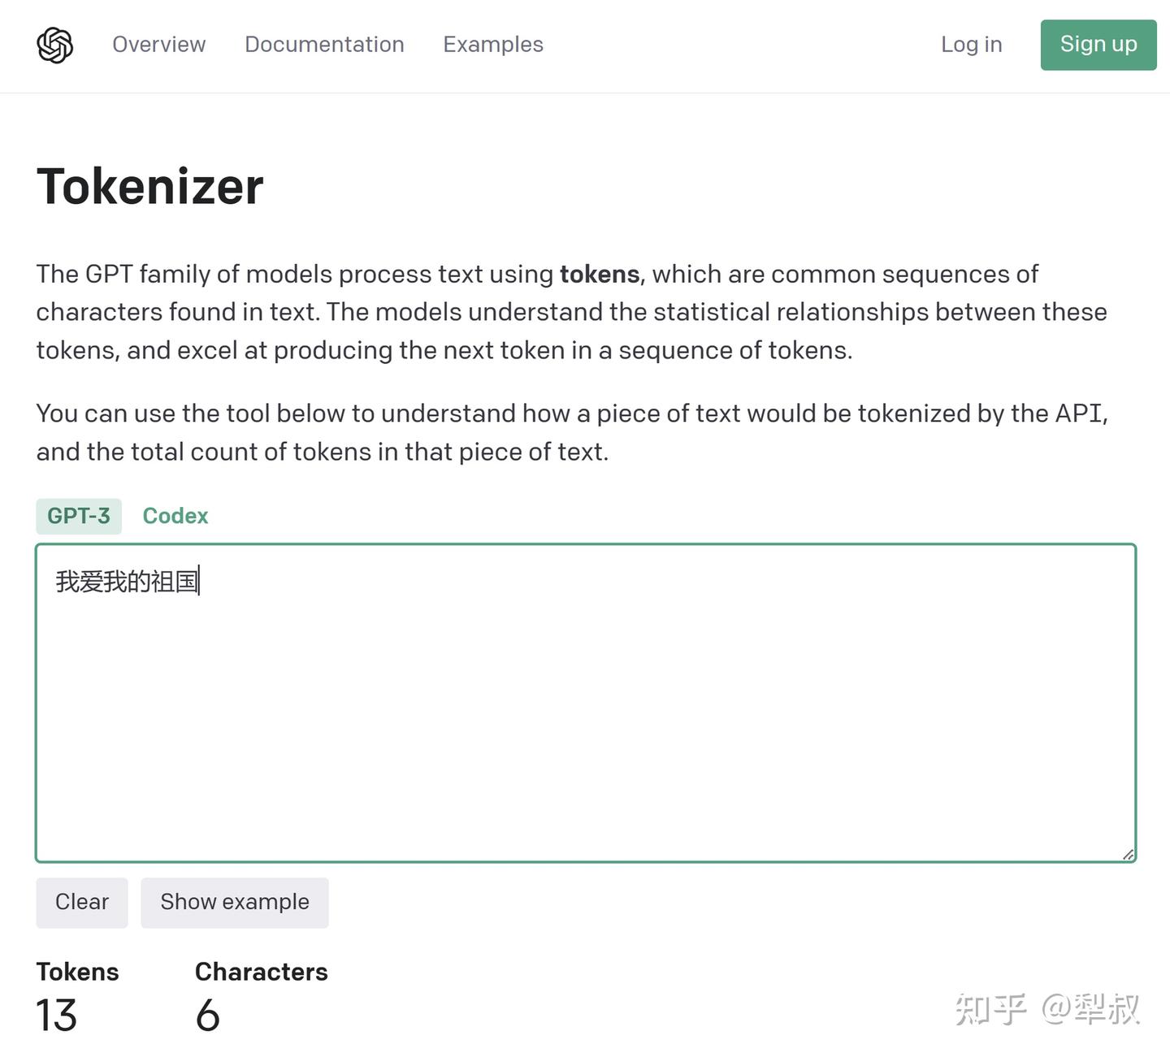Click the token count value 13

point(57,1016)
